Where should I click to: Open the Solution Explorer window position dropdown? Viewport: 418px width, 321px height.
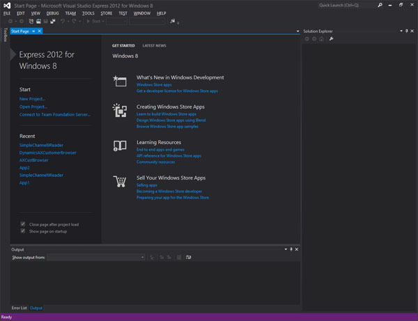click(401, 31)
